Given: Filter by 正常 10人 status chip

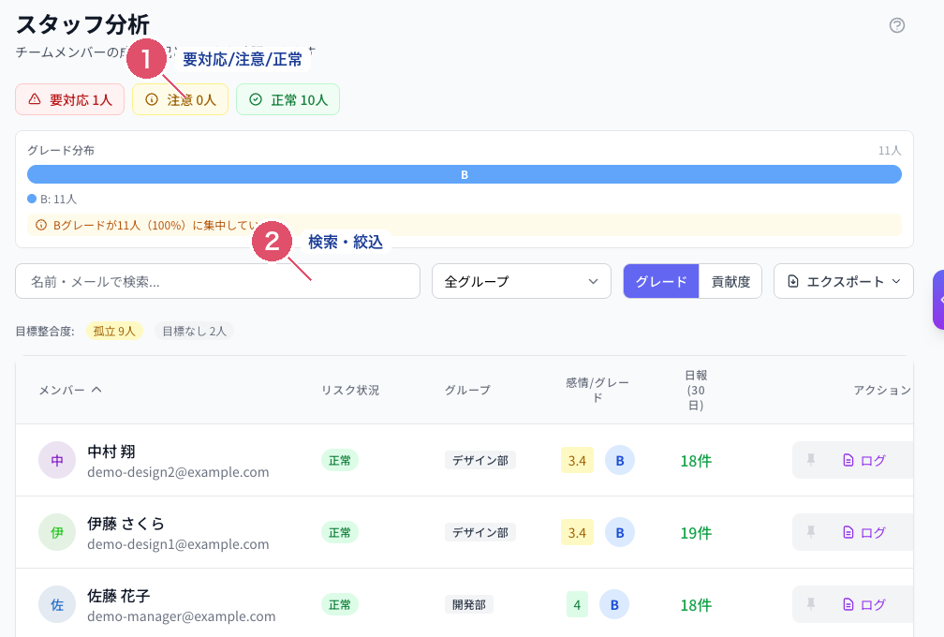Looking at the screenshot, I should coord(288,99).
